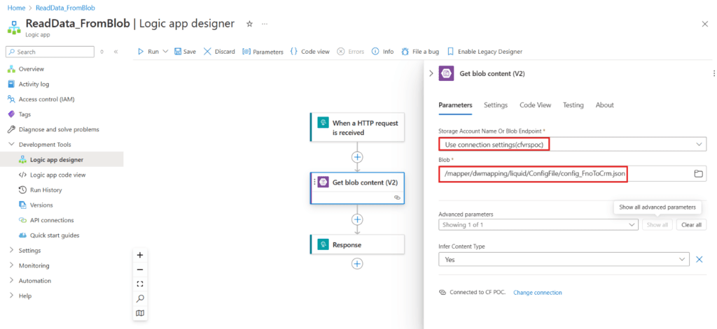This screenshot has height=329, width=717.
Task: Toggle the minimap icon on canvas
Action: point(140,313)
